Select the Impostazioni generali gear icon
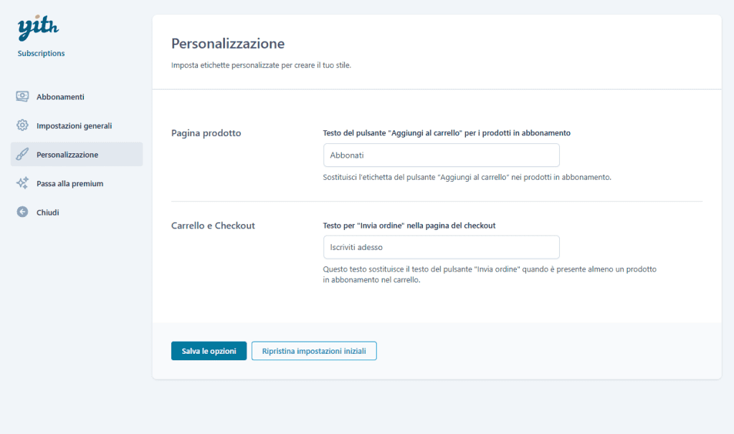The image size is (734, 434). pyautogui.click(x=22, y=125)
